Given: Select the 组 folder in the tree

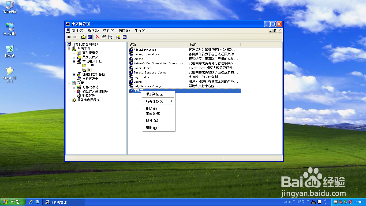Looking at the screenshot, I should [89, 70].
